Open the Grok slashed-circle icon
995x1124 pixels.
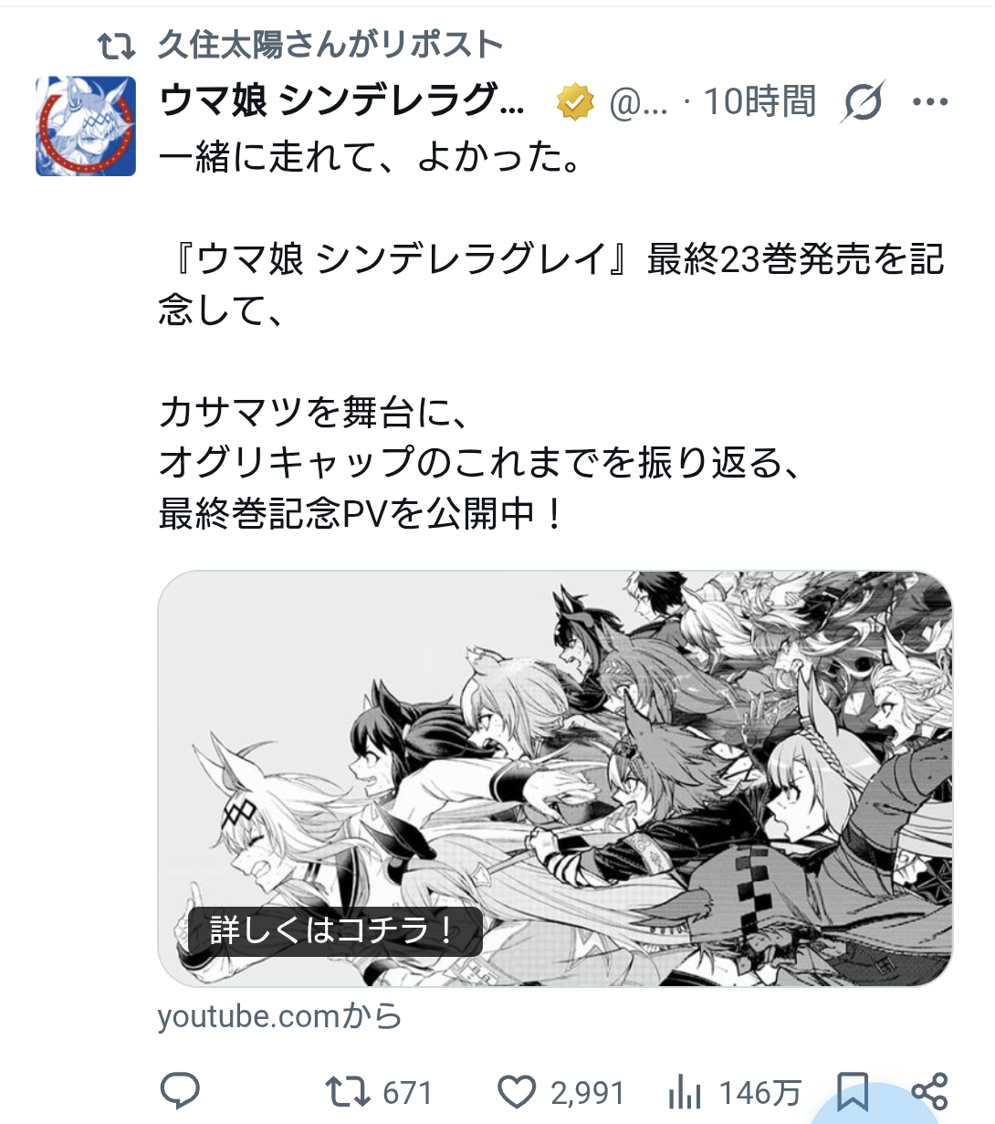click(x=863, y=101)
